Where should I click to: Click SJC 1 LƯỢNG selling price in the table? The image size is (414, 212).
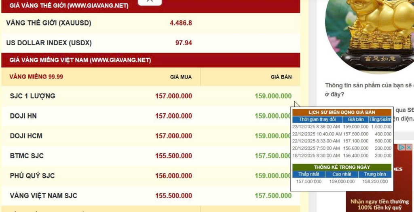pos(273,96)
